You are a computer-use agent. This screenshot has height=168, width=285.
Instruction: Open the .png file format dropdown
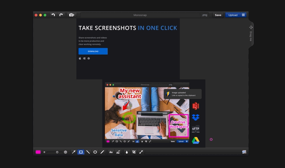(204, 15)
